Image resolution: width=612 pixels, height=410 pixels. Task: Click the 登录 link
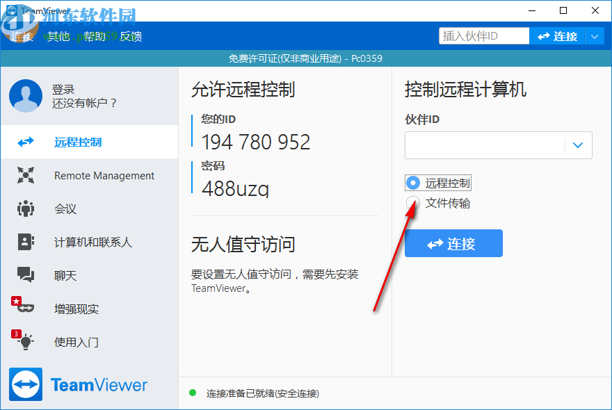(63, 90)
